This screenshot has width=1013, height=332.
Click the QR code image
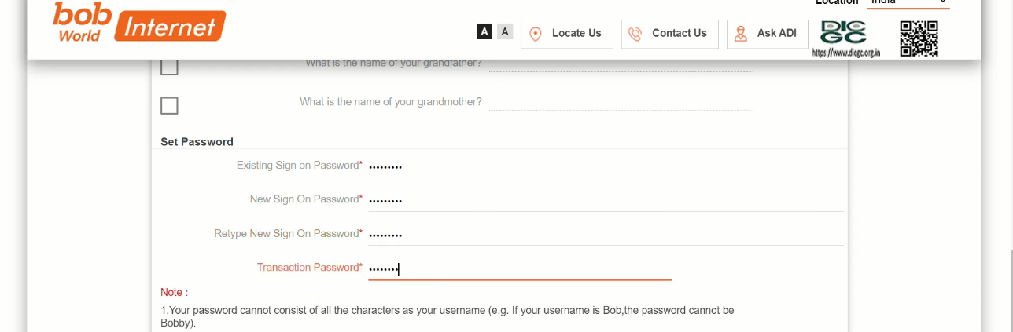click(x=919, y=38)
